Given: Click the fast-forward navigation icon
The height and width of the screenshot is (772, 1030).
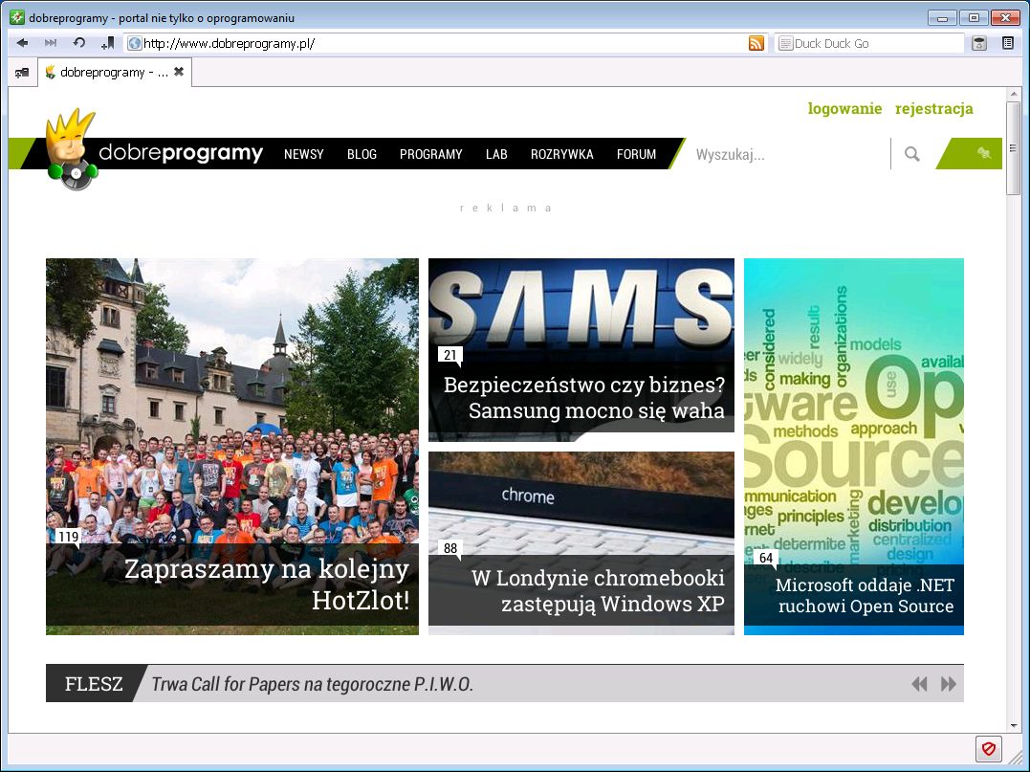Looking at the screenshot, I should tap(51, 43).
